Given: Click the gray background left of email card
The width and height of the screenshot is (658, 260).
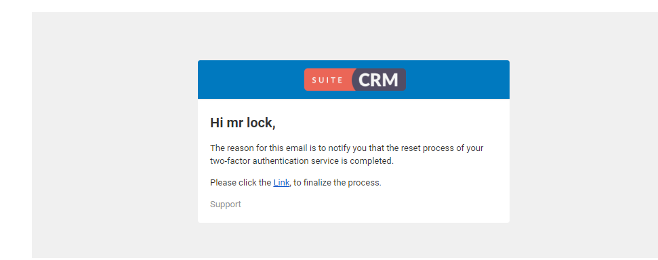Looking at the screenshot, I should (x=115, y=135).
